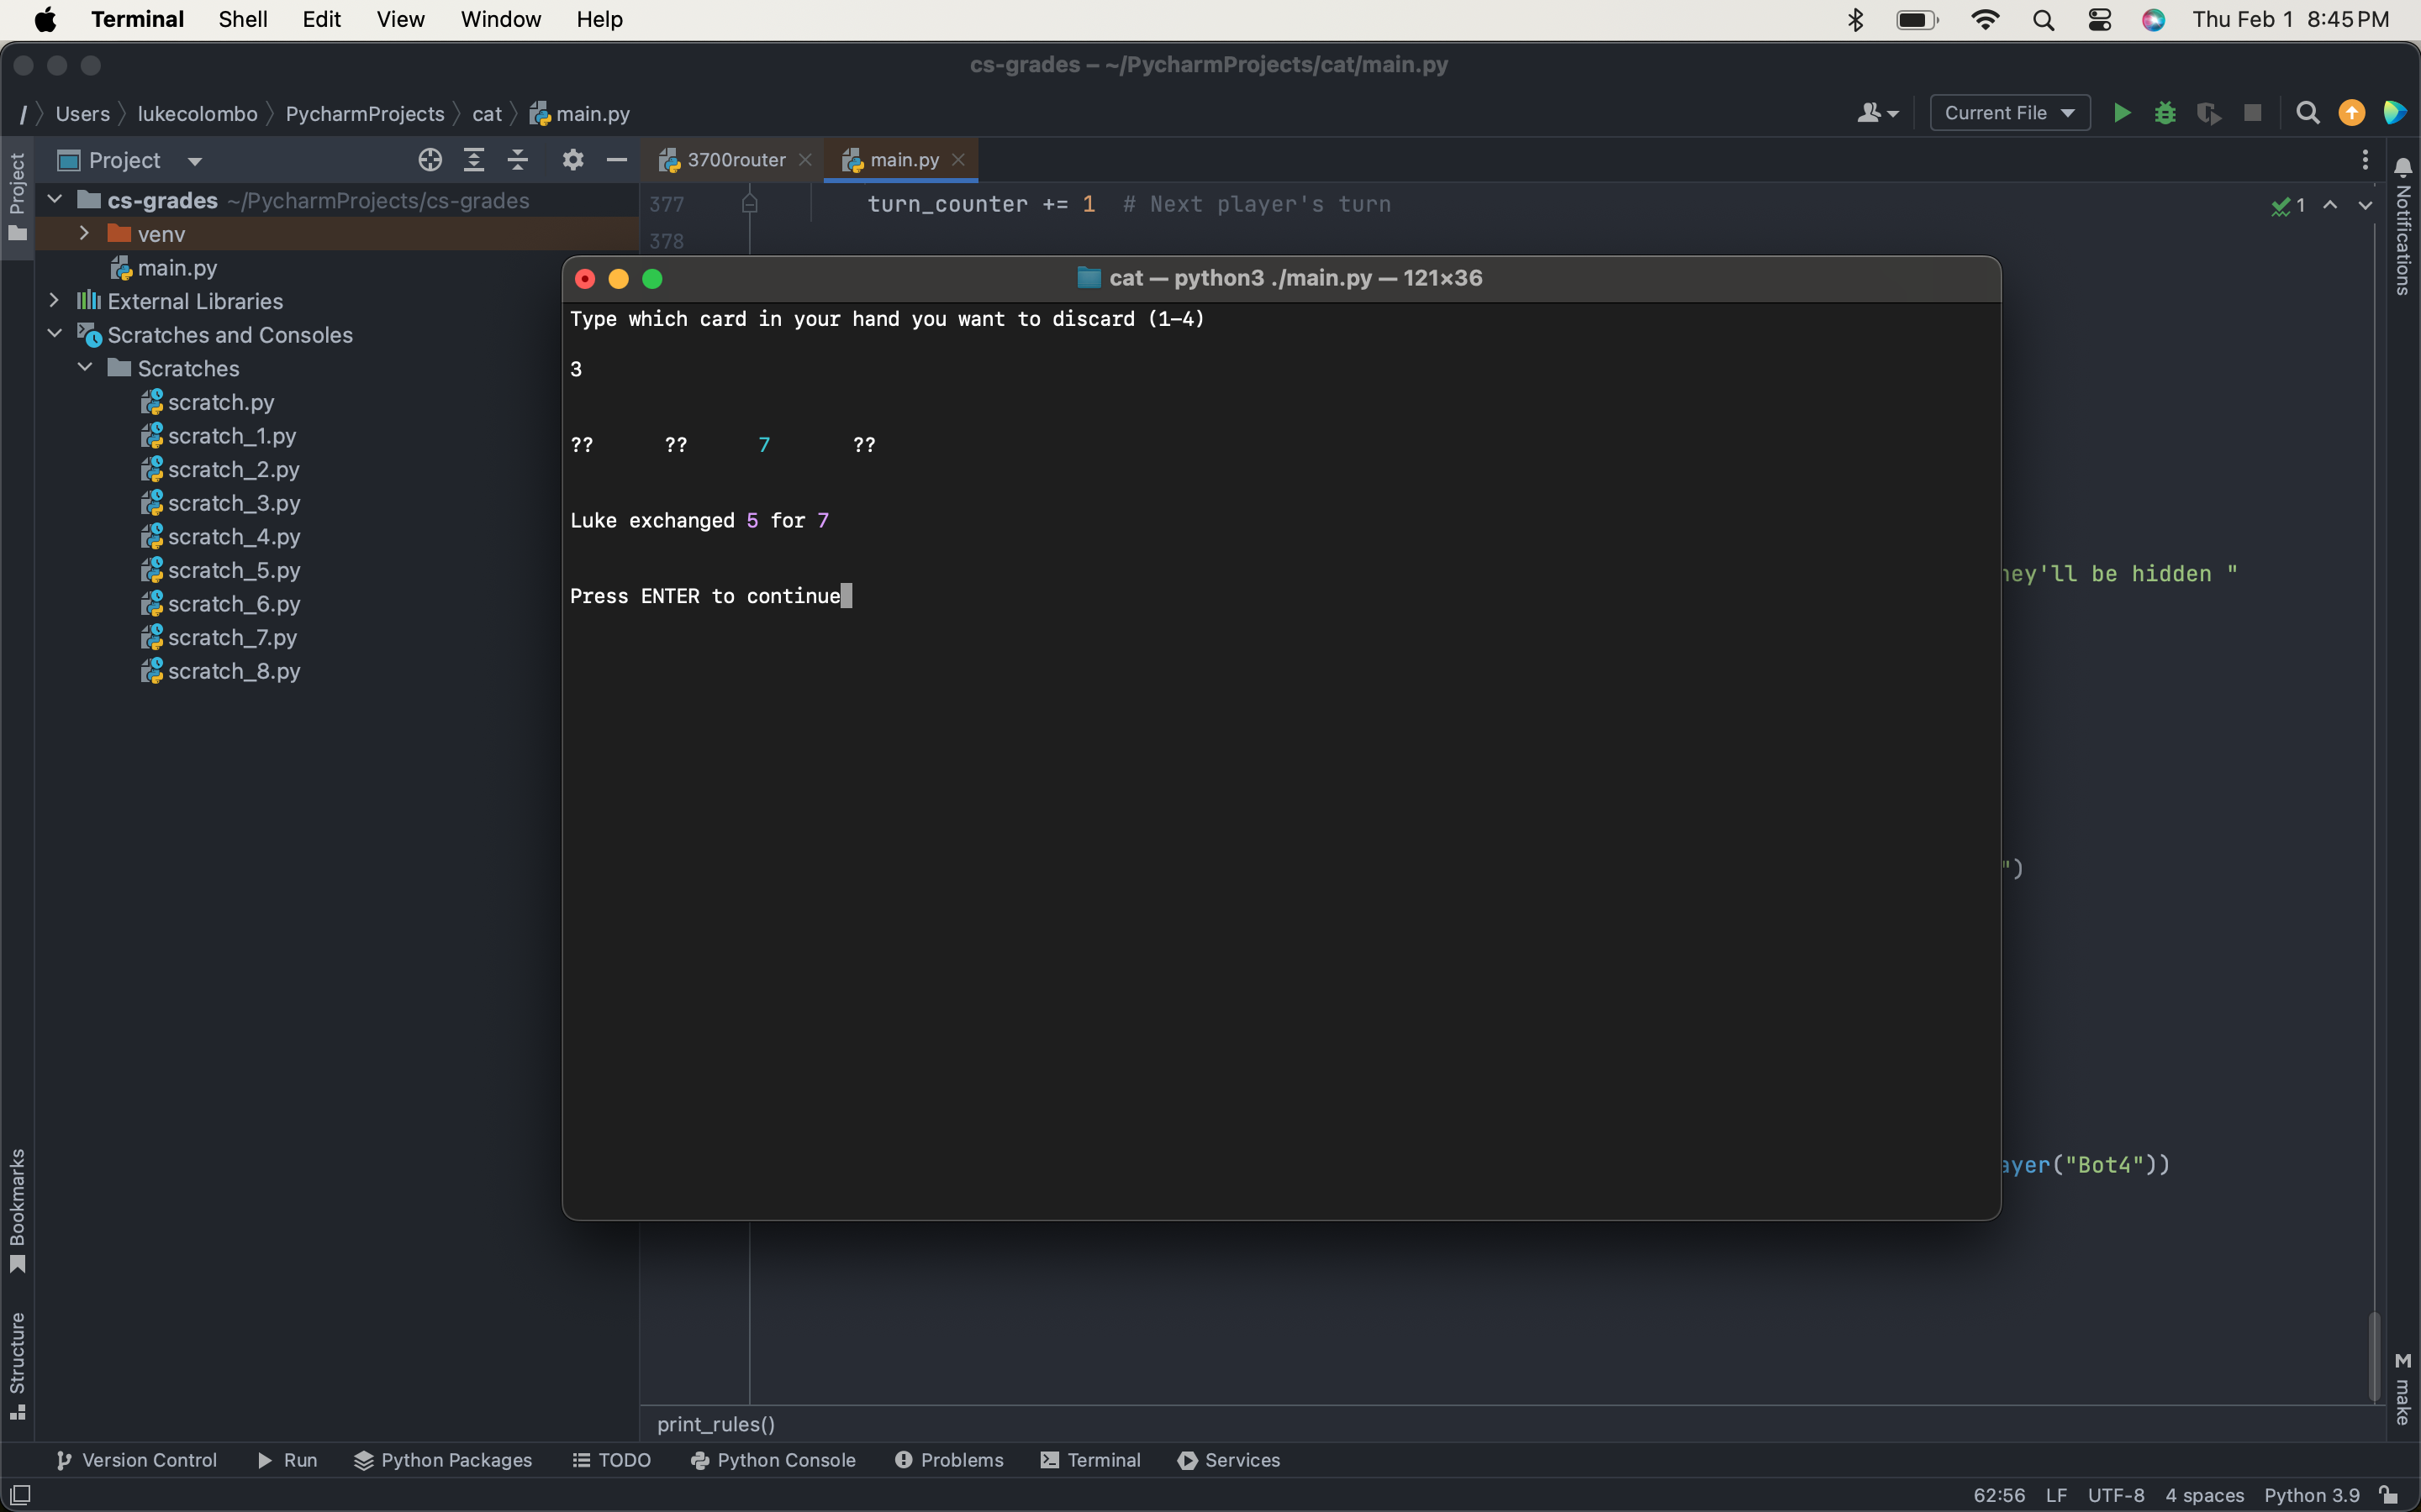Image resolution: width=2421 pixels, height=1512 pixels.
Task: Click the green Run button in toolbar
Action: point(2121,113)
